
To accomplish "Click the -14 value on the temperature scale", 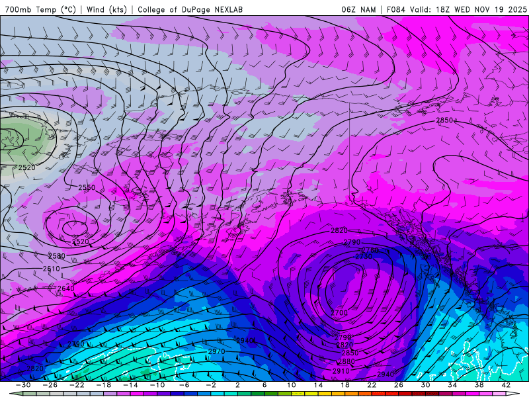I will pos(130,385).
